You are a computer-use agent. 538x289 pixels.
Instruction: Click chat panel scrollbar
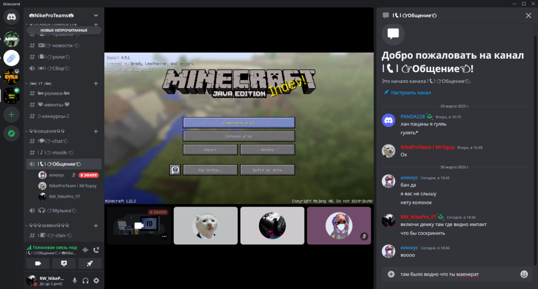535,149
